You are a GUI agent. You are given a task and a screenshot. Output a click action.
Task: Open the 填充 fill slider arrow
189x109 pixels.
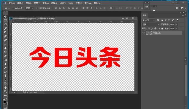177,28
